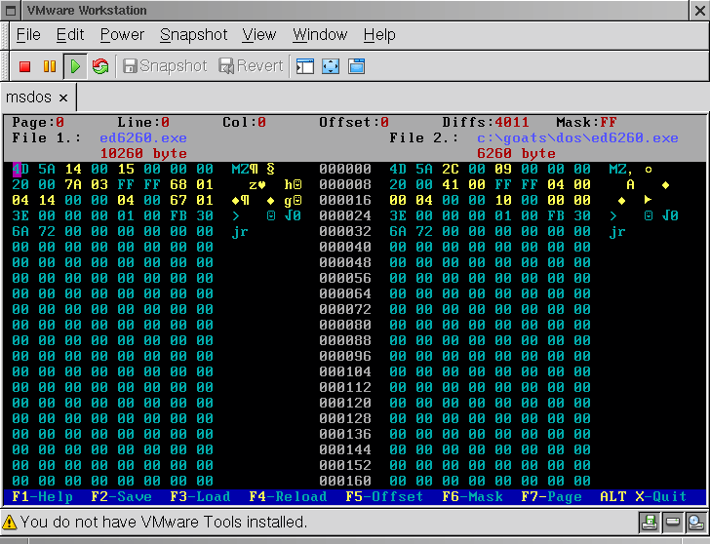Click the '6260 byte' size text
Image resolution: width=710 pixels, height=544 pixels.
point(516,153)
